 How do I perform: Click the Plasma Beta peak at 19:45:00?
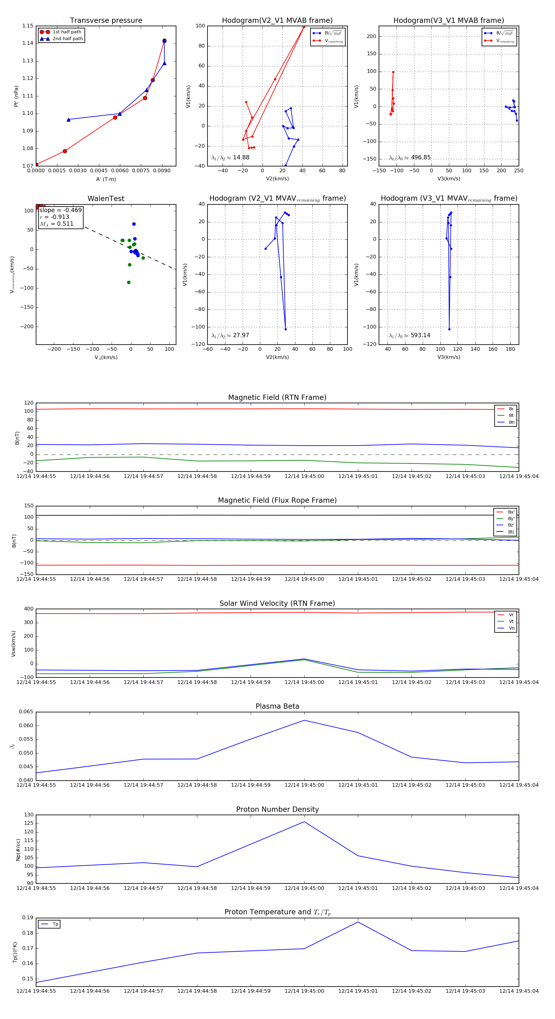pyautogui.click(x=304, y=720)
